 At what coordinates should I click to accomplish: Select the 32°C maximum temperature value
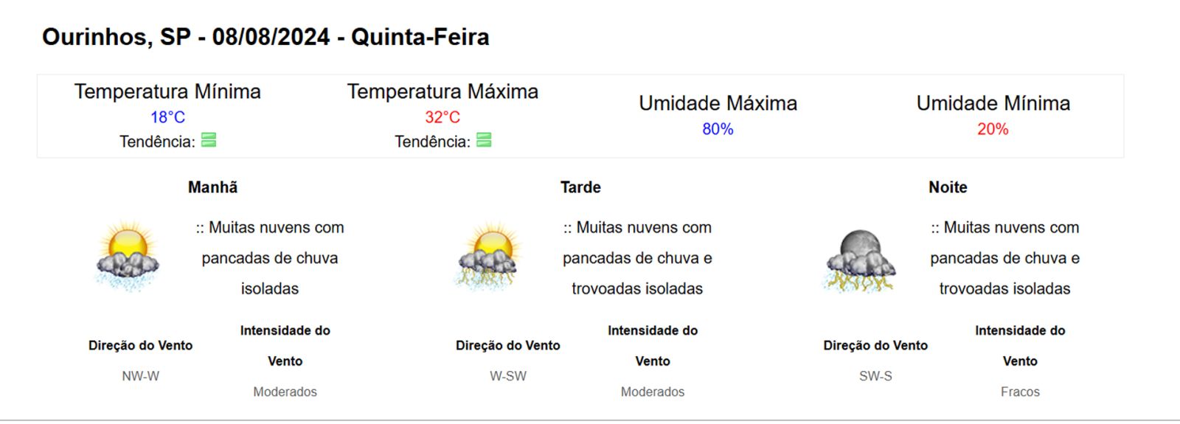click(442, 117)
